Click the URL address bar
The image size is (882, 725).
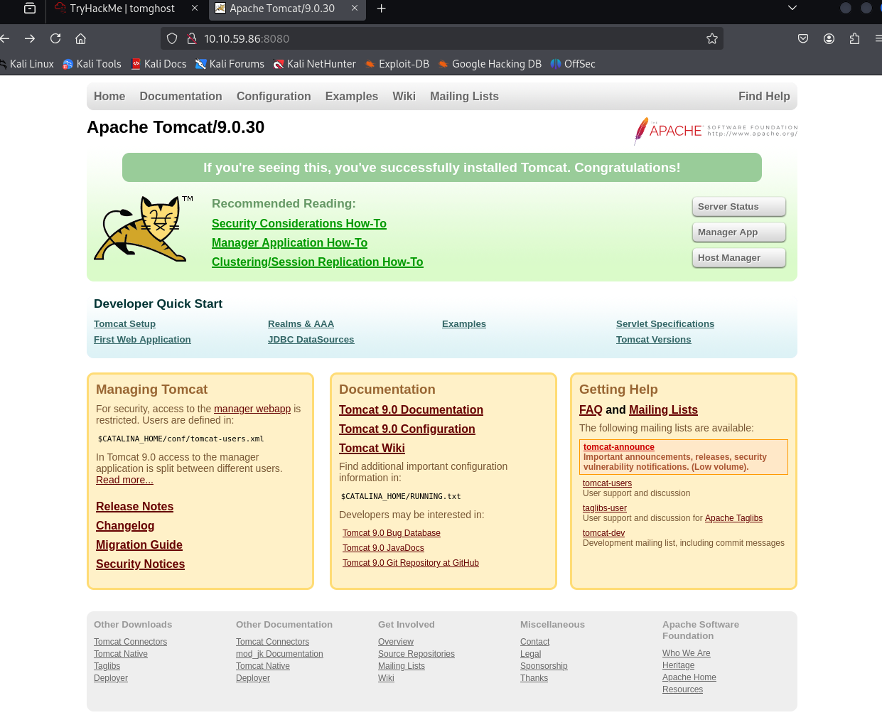point(441,38)
